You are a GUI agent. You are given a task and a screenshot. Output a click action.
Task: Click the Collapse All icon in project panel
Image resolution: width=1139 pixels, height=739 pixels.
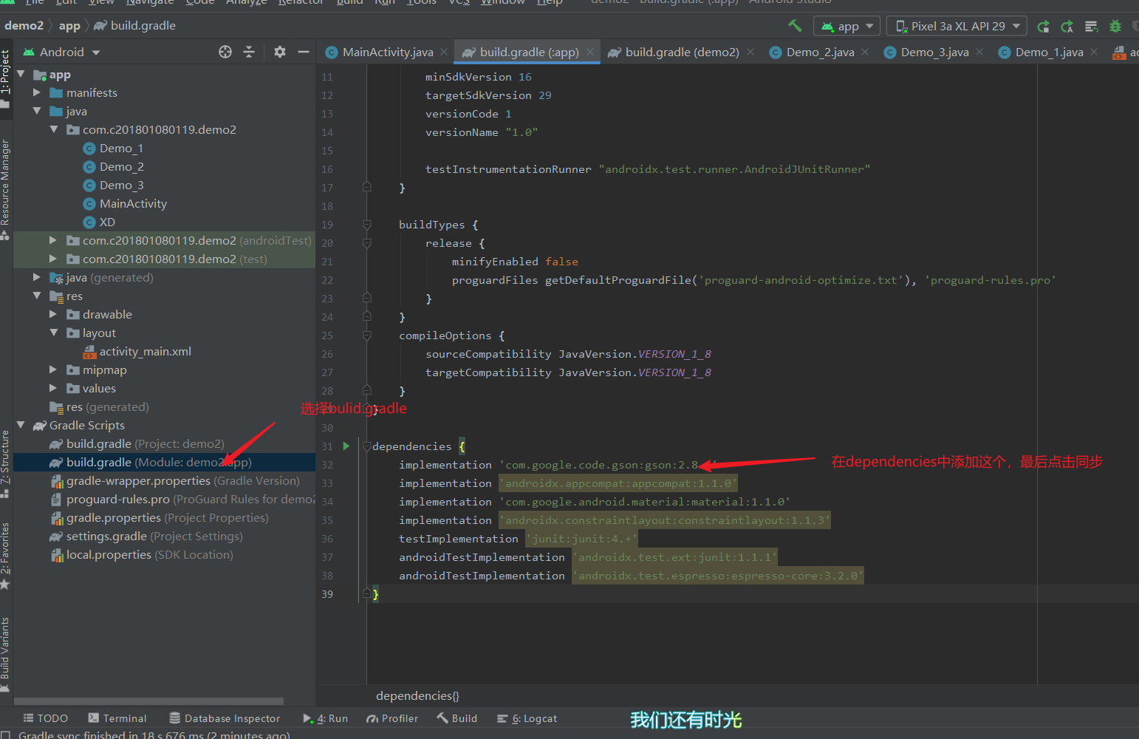[x=249, y=52]
